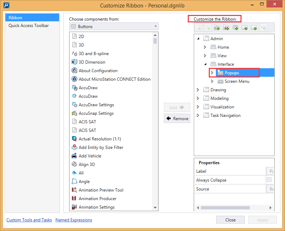Click the AccuSnap Settings icon

pos(74,113)
